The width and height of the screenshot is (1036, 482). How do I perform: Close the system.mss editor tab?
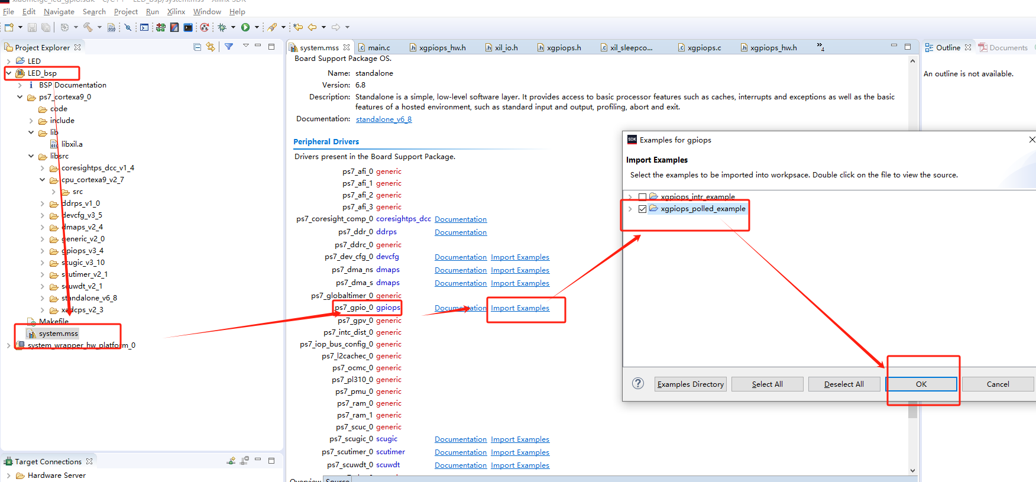pyautogui.click(x=347, y=47)
